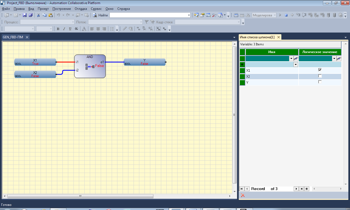350x210 pixels.
Task: Click the Step arrow icon next to Stop
Action: click(292, 15)
